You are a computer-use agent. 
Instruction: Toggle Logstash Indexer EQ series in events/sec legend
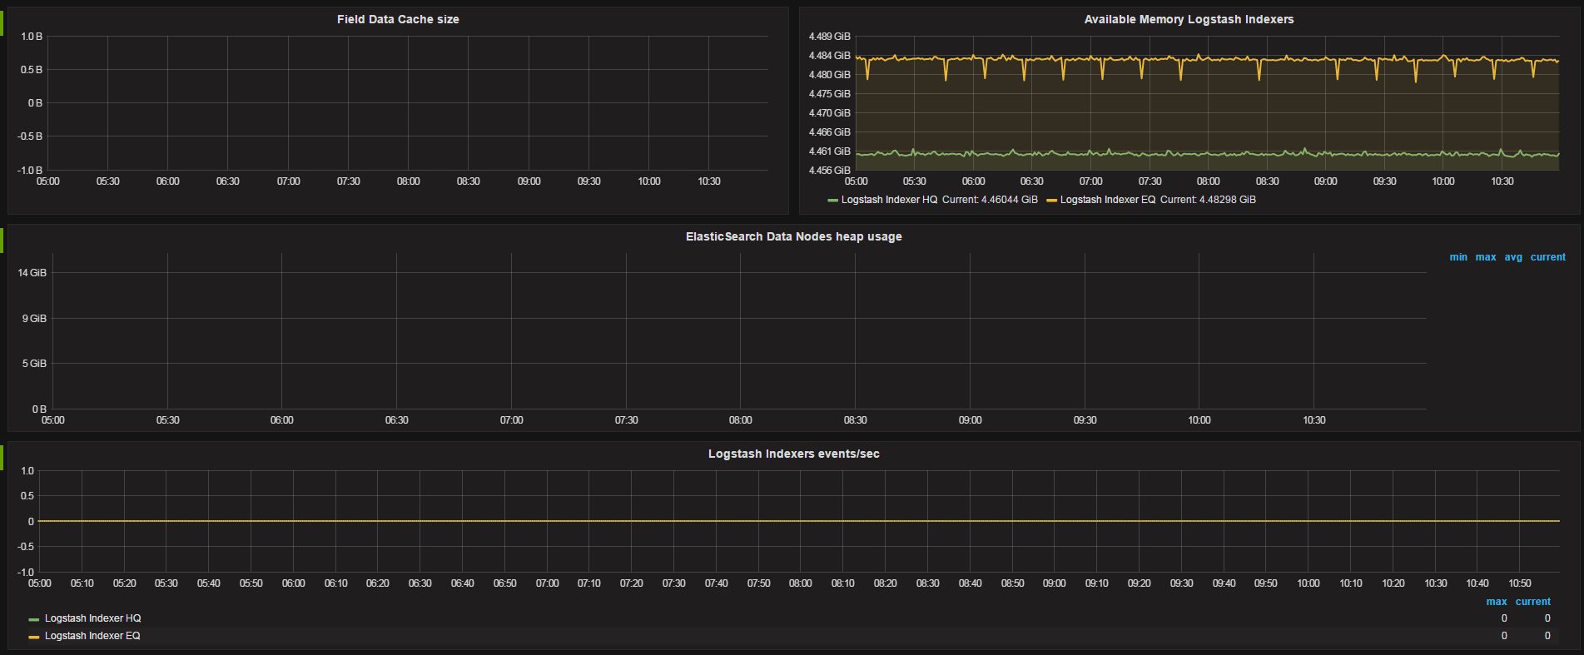pos(92,636)
